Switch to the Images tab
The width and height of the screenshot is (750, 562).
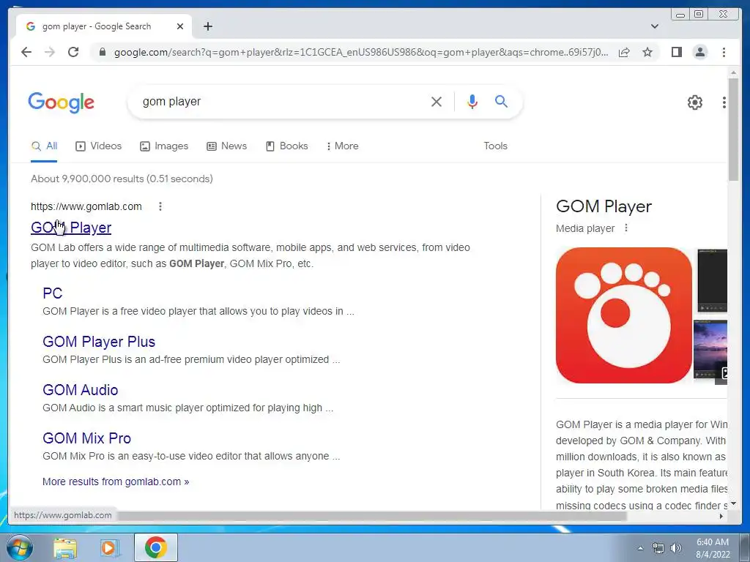[164, 146]
